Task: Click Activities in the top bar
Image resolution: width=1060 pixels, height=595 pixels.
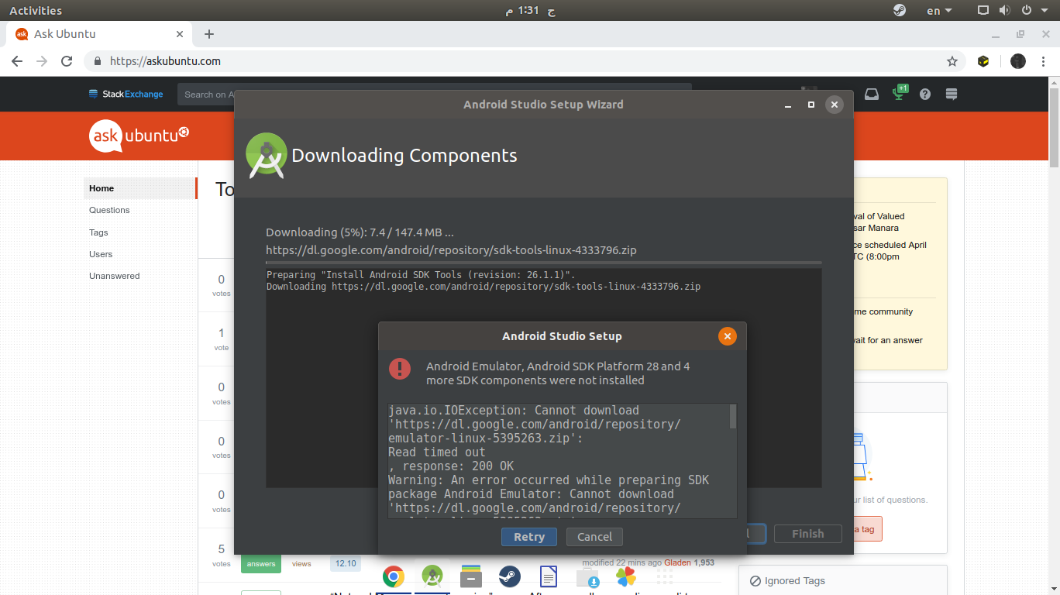Action: (36, 11)
